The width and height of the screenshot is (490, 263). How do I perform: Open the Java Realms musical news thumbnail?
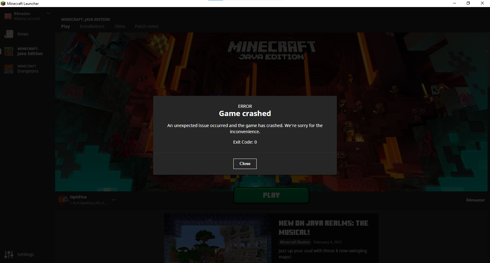coord(218,238)
